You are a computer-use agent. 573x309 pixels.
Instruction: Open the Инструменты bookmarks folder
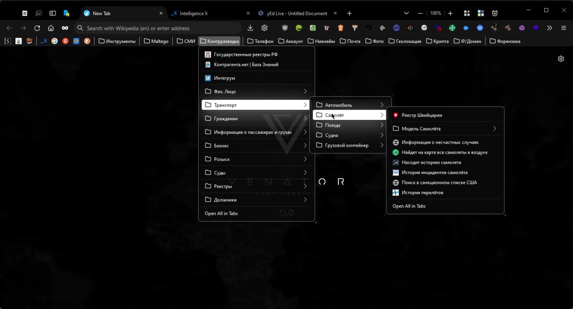(117, 41)
